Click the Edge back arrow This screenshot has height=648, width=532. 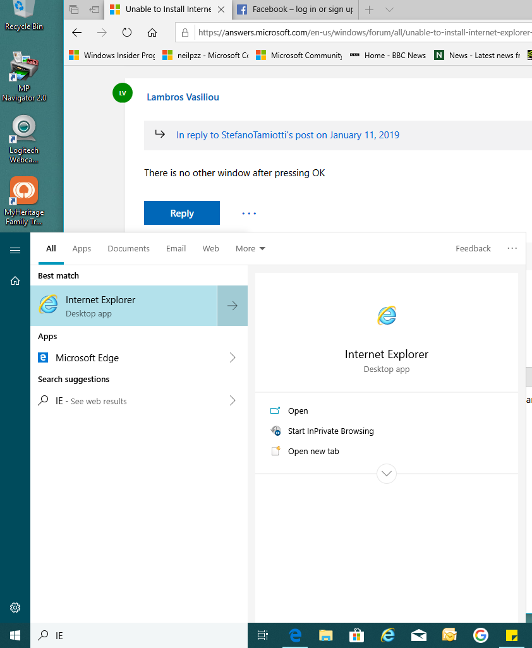(x=77, y=33)
